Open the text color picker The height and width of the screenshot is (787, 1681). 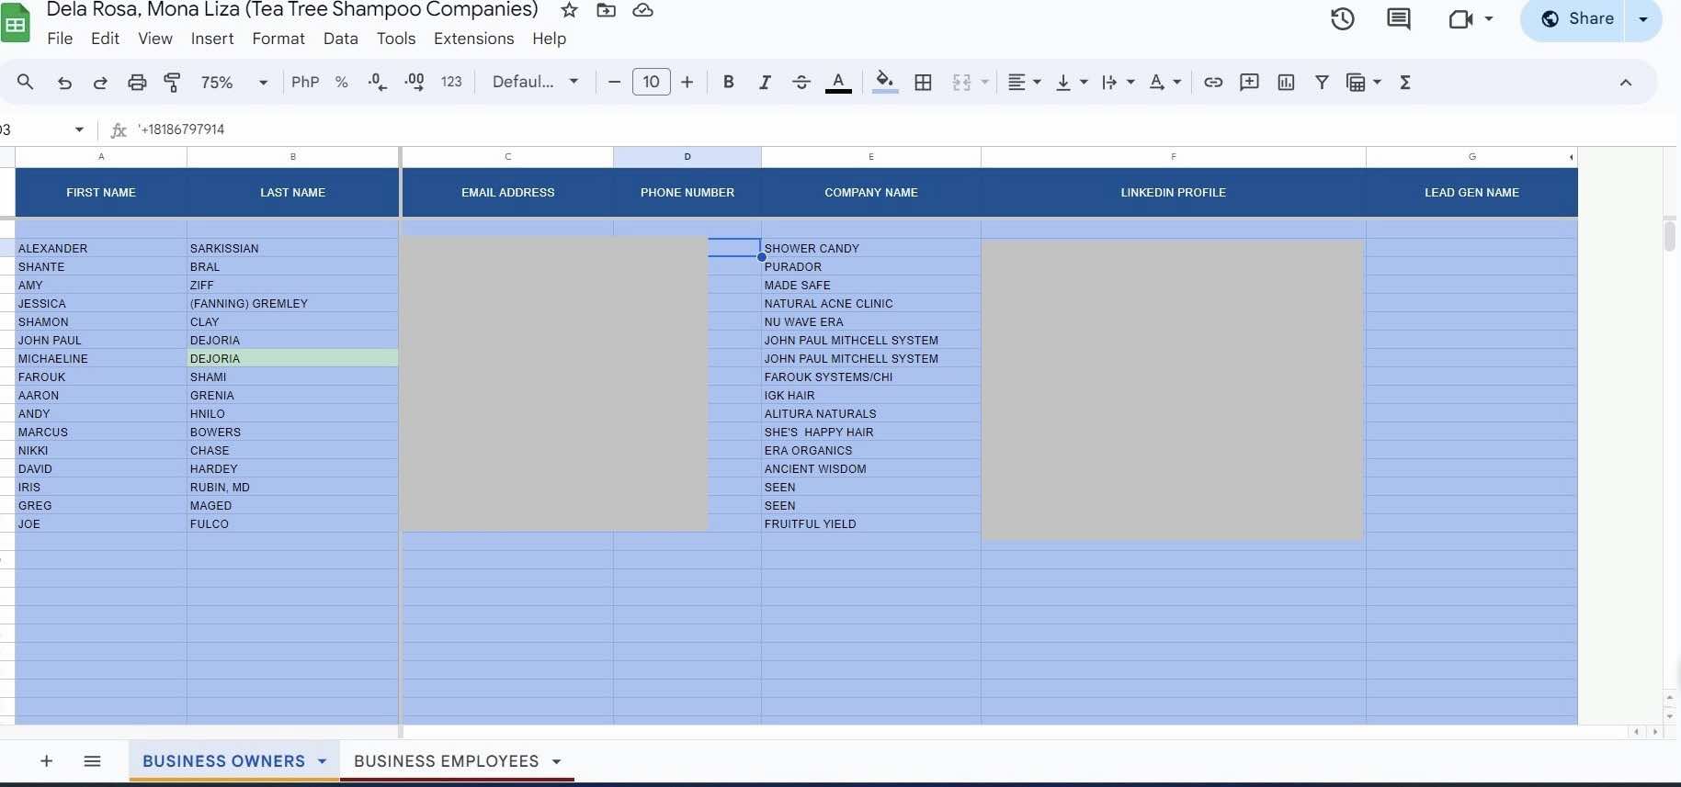pos(838,83)
